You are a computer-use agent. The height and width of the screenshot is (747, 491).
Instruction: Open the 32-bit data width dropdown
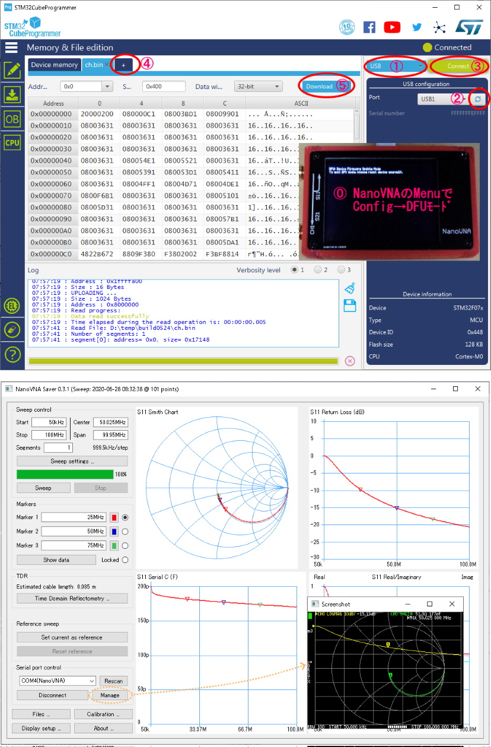point(258,87)
